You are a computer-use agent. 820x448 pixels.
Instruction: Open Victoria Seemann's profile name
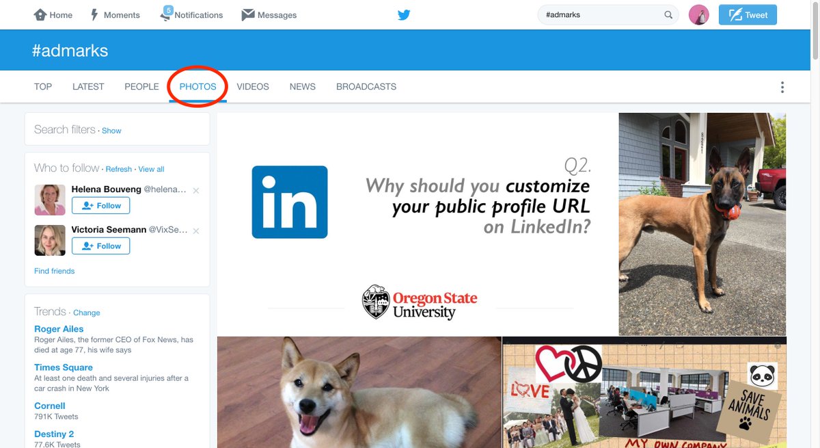[108, 230]
